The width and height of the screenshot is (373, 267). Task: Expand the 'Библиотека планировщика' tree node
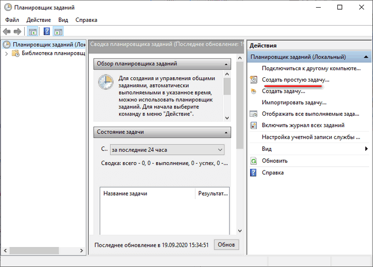pos(6,54)
